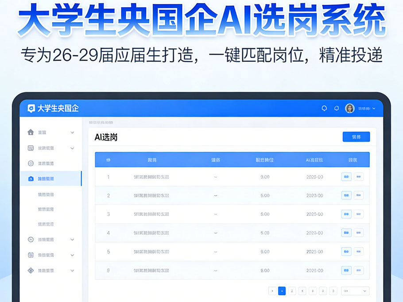Expand the chevron beside the diamond icon item
This screenshot has width=403, height=302.
[x=72, y=271]
